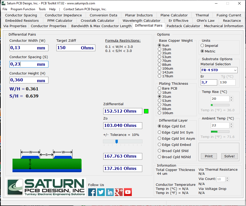246x206 pixels.
Task: Decrease Ambient Temp with down arrow
Action: coord(231,127)
